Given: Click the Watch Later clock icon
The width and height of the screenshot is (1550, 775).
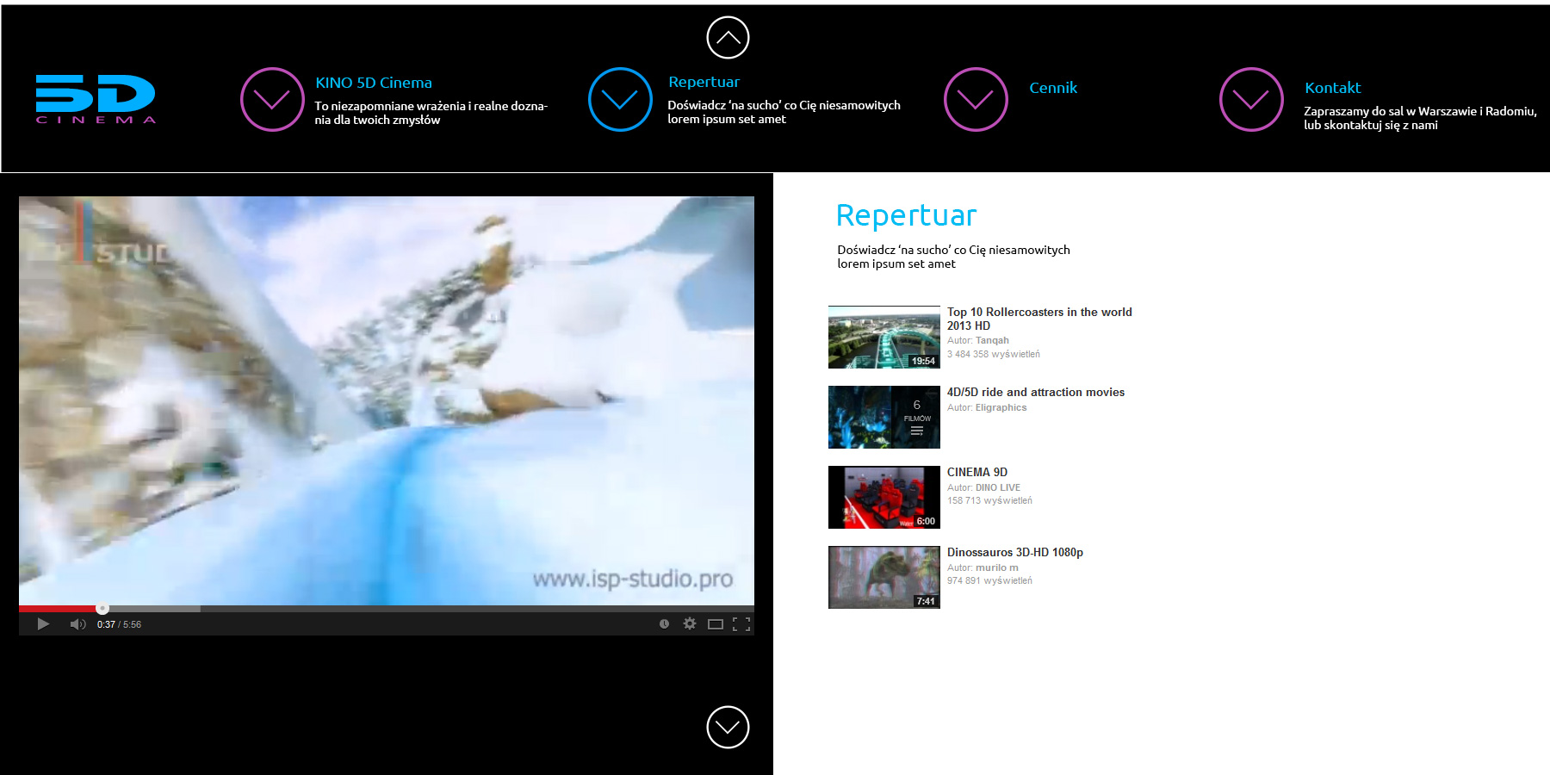Looking at the screenshot, I should (664, 624).
